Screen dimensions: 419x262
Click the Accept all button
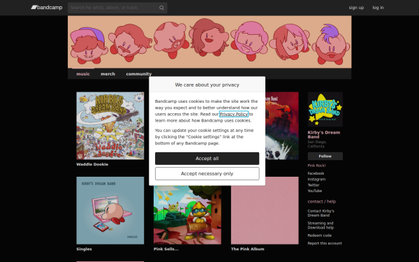point(207,159)
